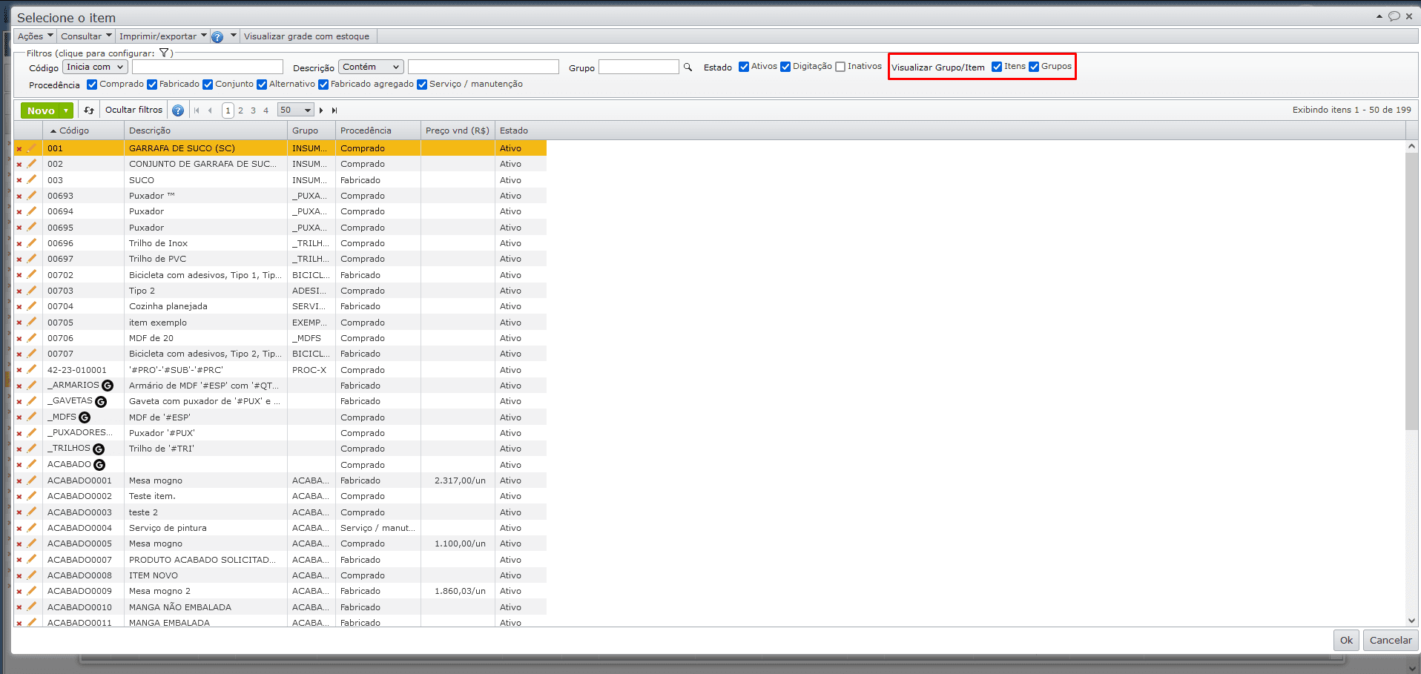This screenshot has width=1421, height=674.
Task: Go to the previous page arrow
Action: point(211,110)
